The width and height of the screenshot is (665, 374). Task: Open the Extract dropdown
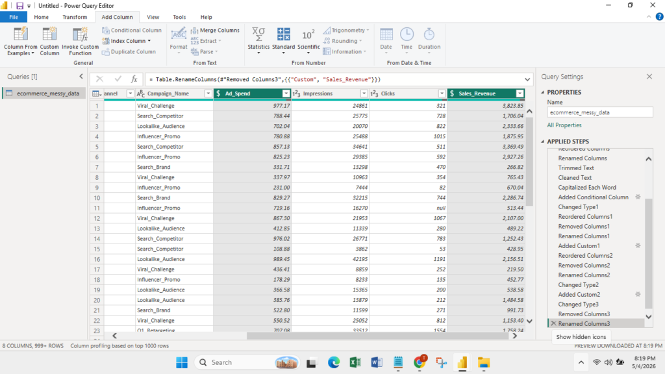click(x=205, y=41)
